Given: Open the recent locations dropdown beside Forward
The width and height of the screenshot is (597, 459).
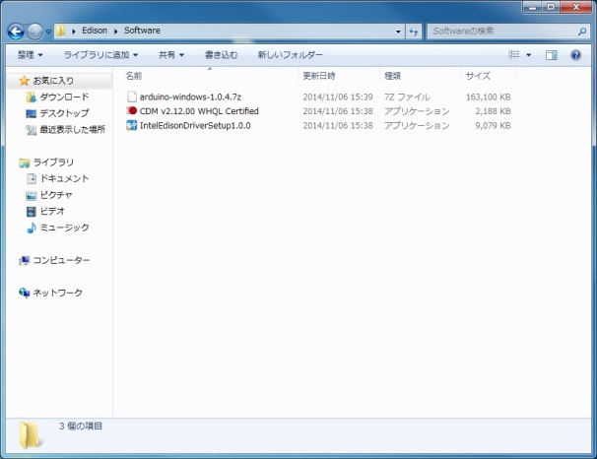Looking at the screenshot, I should pyautogui.click(x=48, y=32).
